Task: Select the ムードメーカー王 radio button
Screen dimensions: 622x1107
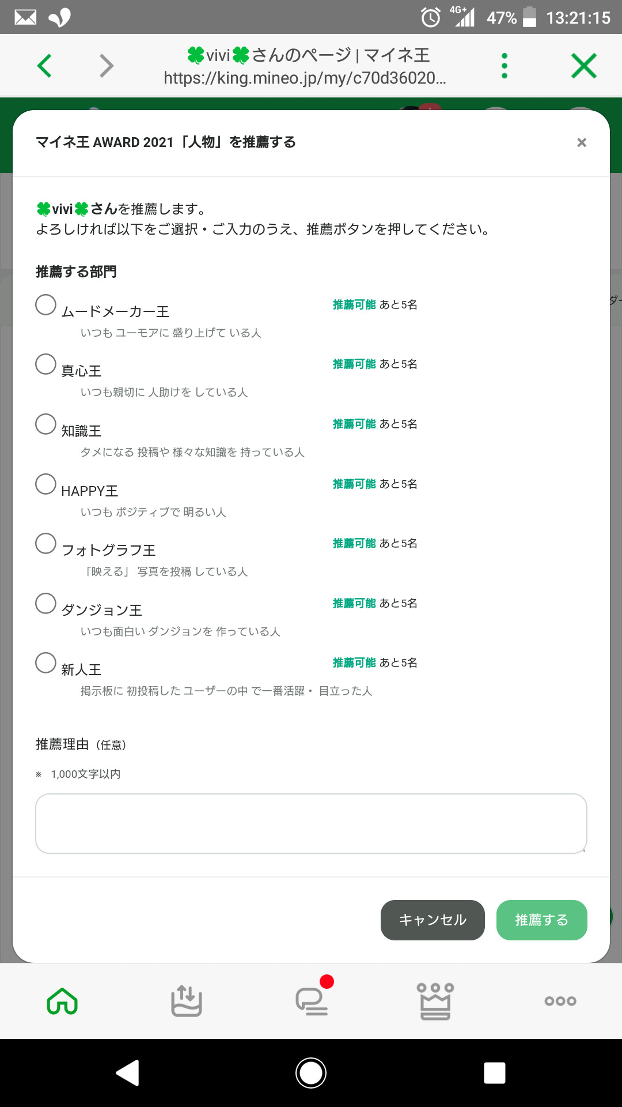Action: 46,305
